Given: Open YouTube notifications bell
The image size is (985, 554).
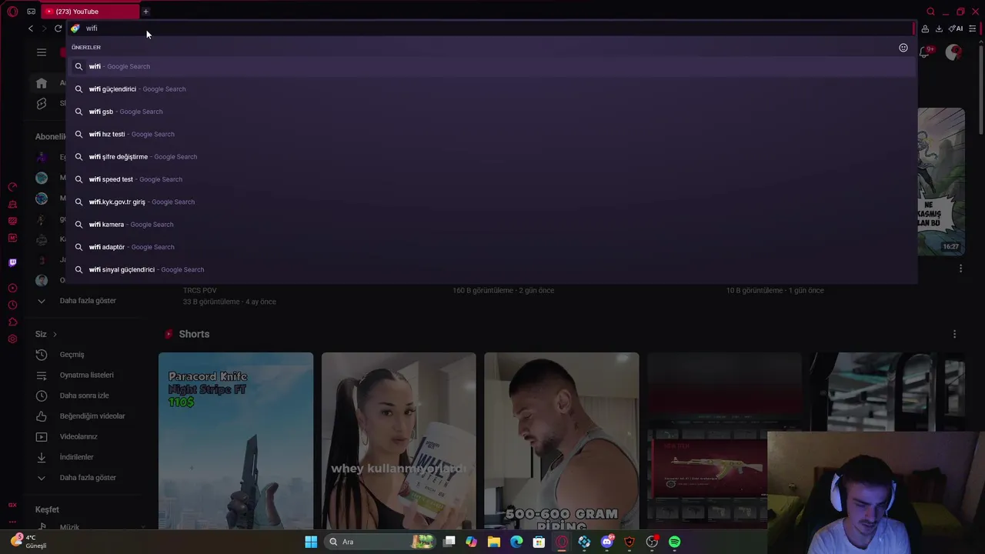Looking at the screenshot, I should 926,52.
